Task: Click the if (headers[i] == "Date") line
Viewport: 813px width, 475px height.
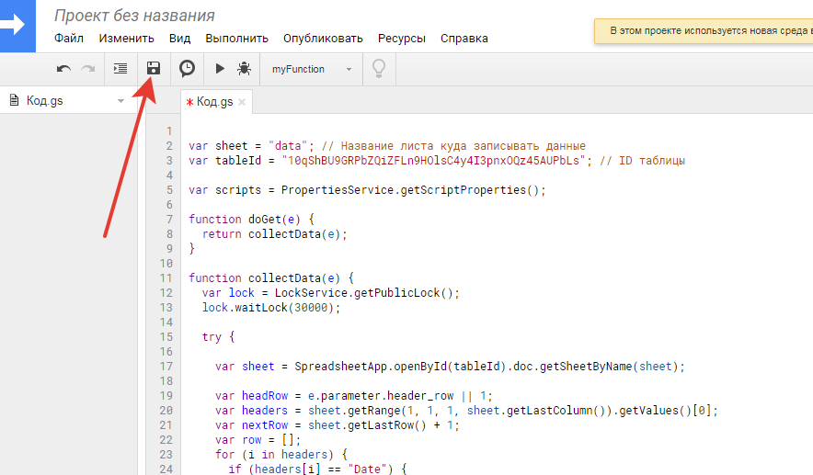Action: click(x=318, y=469)
